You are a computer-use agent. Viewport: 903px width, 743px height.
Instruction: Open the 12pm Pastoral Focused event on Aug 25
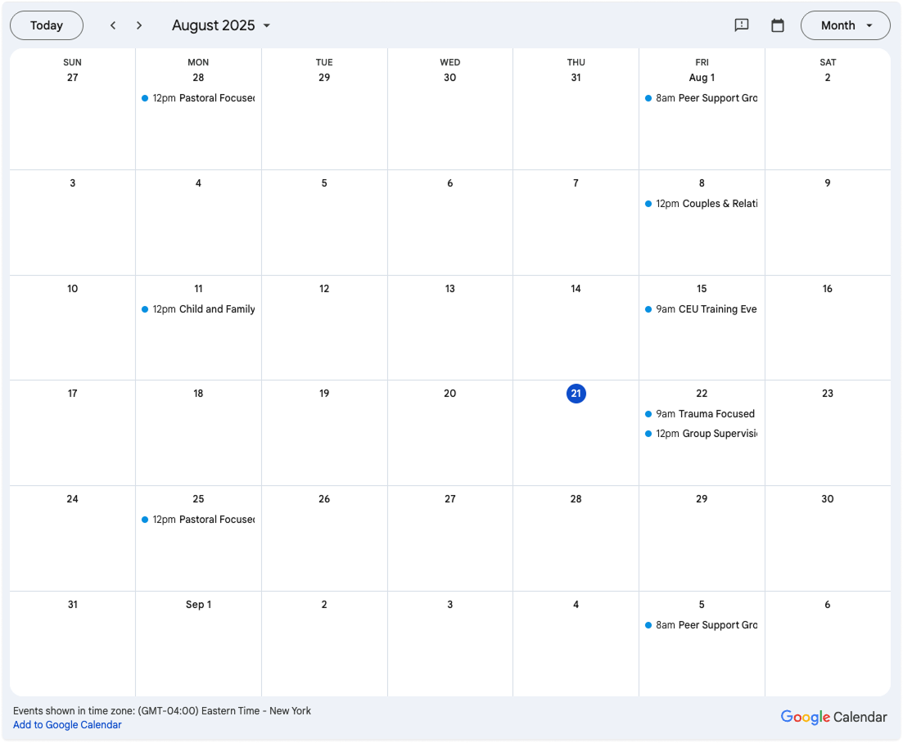[198, 520]
